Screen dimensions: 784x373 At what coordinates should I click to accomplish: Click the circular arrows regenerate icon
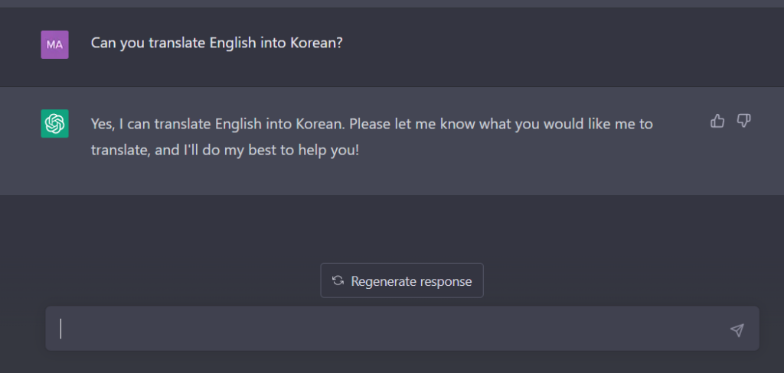(x=338, y=281)
